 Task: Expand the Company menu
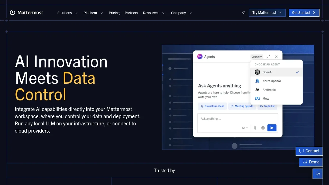point(181,13)
